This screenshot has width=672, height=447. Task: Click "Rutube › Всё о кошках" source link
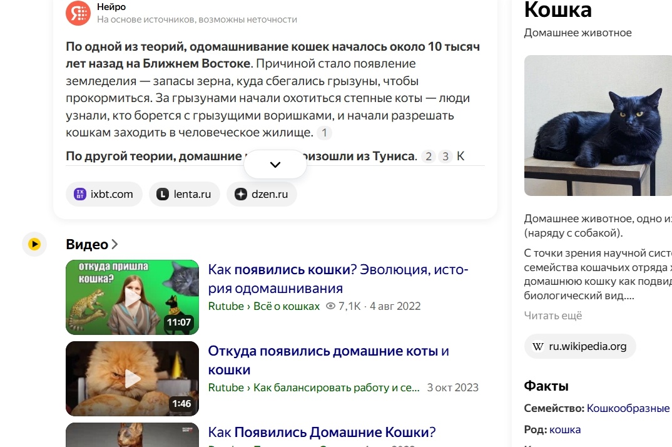point(263,306)
